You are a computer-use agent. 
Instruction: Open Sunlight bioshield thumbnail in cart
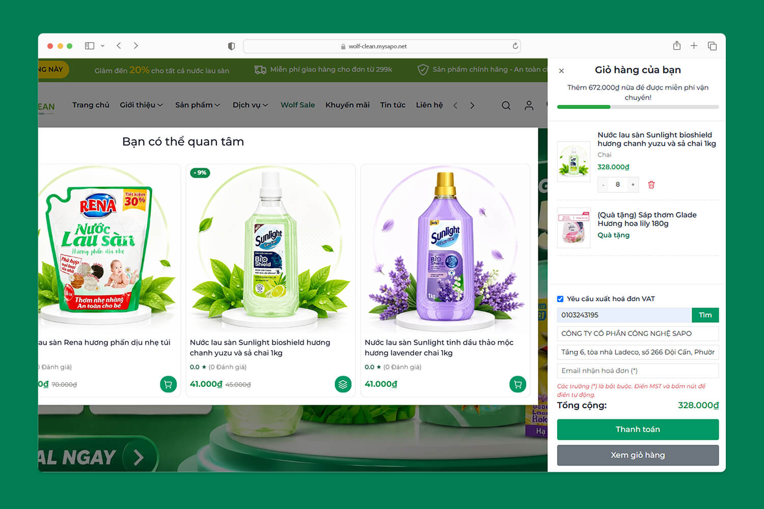(574, 161)
